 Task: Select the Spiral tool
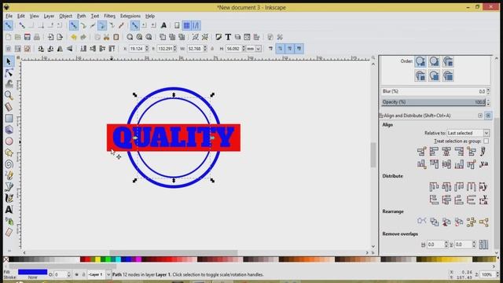coord(9,164)
